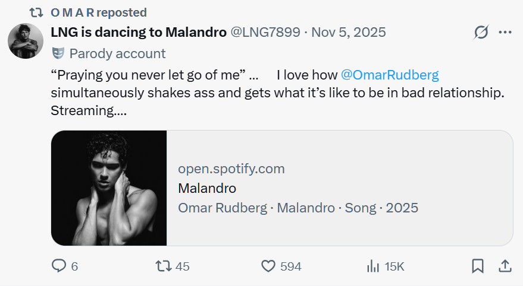Screen dimensions: 523x286
Task: Click the open.spotify.com domain text
Action: pyautogui.click(x=231, y=169)
